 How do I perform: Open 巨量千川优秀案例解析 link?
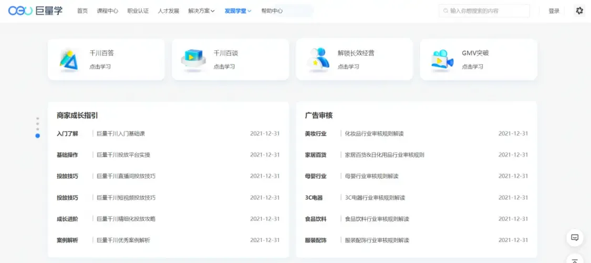point(123,240)
